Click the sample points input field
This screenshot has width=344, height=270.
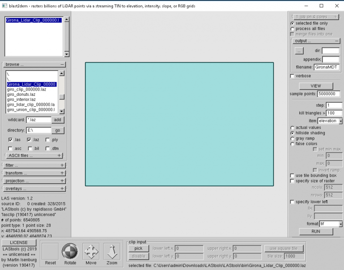pyautogui.click(x=327, y=93)
